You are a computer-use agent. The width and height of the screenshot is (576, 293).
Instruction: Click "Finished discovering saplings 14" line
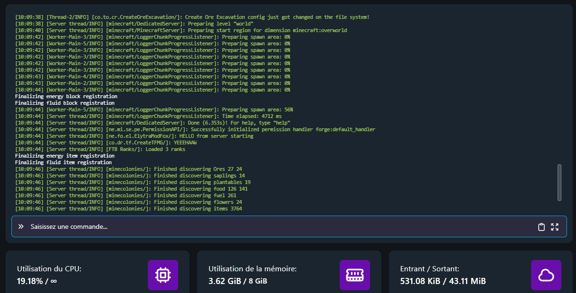coord(130,176)
